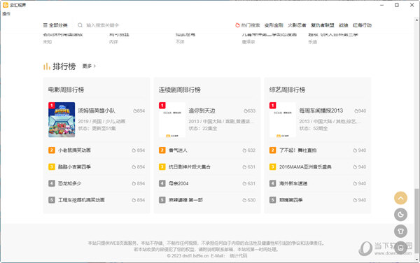The height and width of the screenshot is (263, 420).
Task: Click rank 2 badge beside 了不起！舞社直拍
Action: [x=272, y=150]
